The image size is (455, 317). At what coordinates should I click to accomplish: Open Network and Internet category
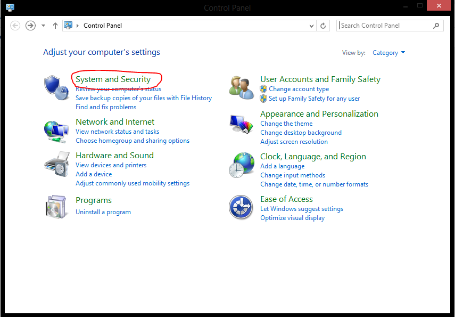pyautogui.click(x=115, y=122)
